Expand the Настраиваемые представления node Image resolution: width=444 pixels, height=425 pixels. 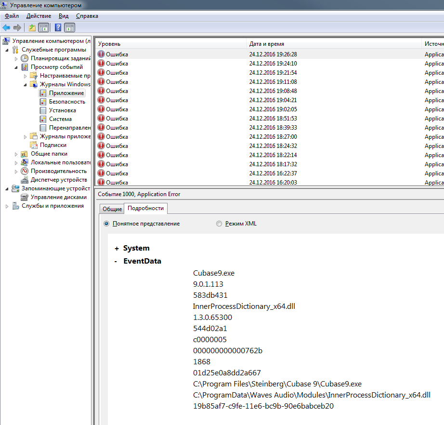click(25, 76)
